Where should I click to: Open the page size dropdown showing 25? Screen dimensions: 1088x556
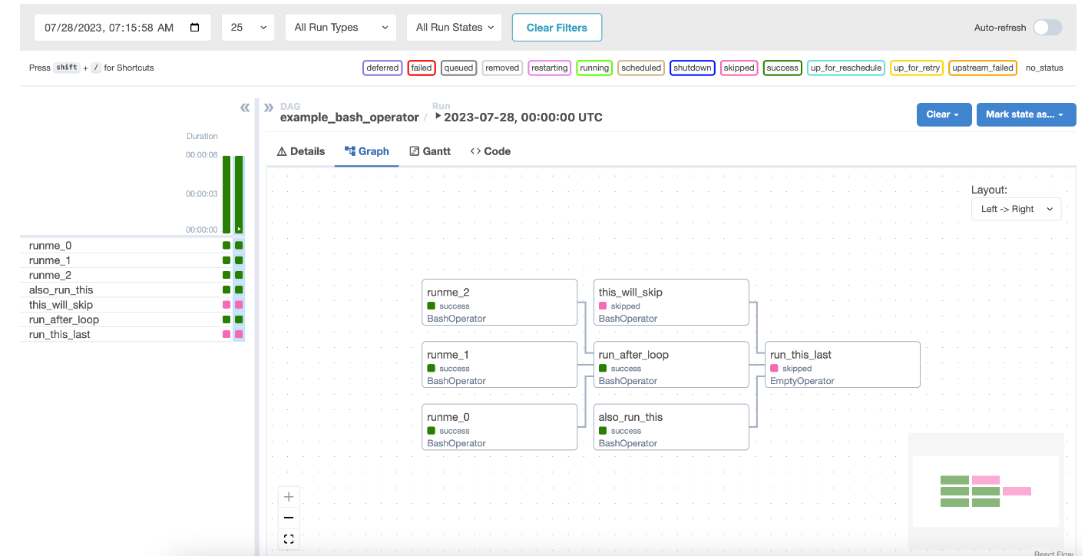click(247, 27)
